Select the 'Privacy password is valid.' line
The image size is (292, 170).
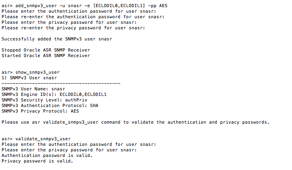coord(38,161)
